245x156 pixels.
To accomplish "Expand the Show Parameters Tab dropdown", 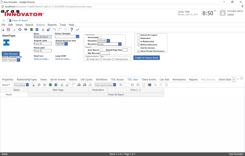I will click(19, 60).
